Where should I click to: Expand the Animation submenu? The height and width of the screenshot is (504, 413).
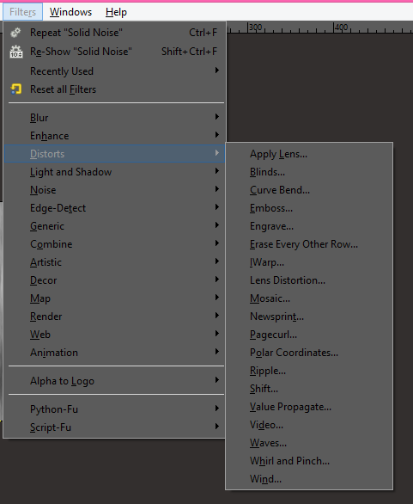[114, 353]
